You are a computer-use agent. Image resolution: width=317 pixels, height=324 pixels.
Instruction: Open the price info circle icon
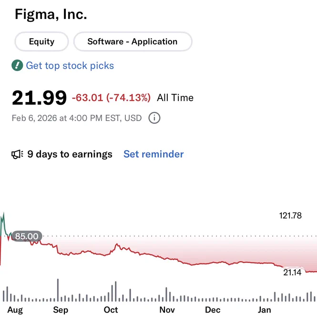[x=154, y=118]
